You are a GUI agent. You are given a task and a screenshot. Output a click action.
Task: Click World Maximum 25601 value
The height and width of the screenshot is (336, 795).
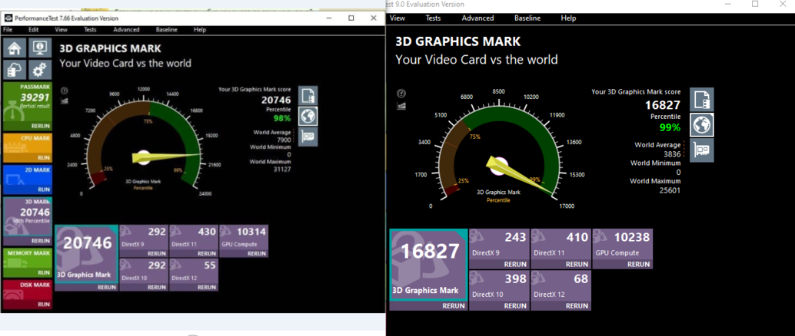click(669, 190)
